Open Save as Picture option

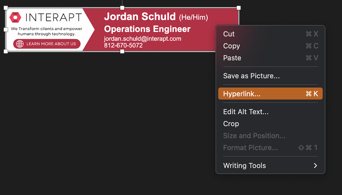tap(251, 76)
